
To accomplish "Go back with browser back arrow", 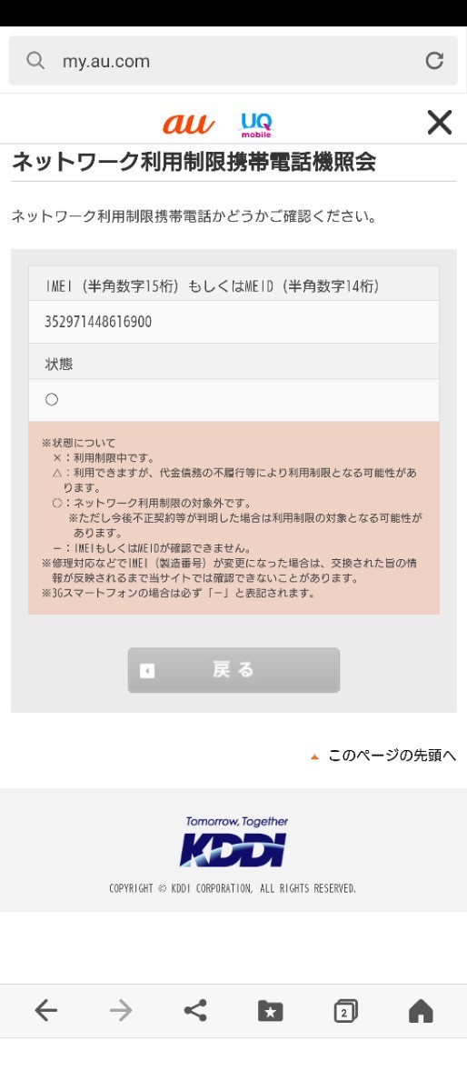I will coord(45,1010).
